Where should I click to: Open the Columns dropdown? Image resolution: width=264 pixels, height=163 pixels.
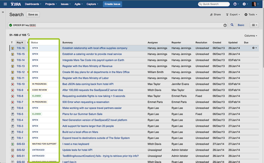click(251, 36)
